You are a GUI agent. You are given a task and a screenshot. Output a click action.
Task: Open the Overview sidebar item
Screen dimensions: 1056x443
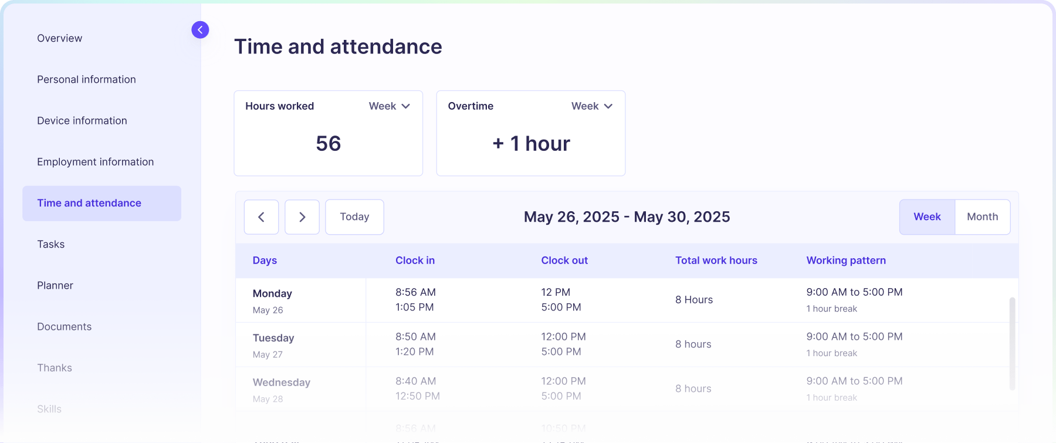60,38
